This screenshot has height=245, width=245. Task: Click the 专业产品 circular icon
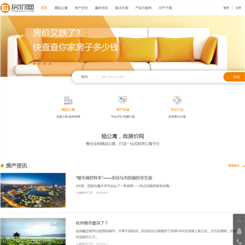(177, 100)
